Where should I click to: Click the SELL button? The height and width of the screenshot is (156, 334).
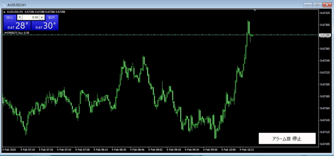tap(10, 18)
